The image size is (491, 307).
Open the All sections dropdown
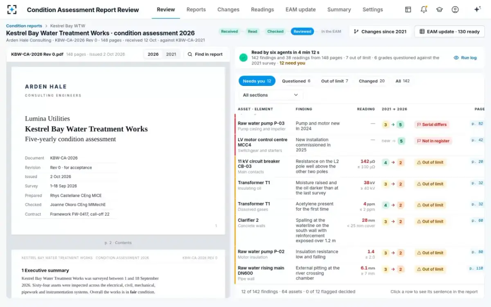click(x=270, y=95)
